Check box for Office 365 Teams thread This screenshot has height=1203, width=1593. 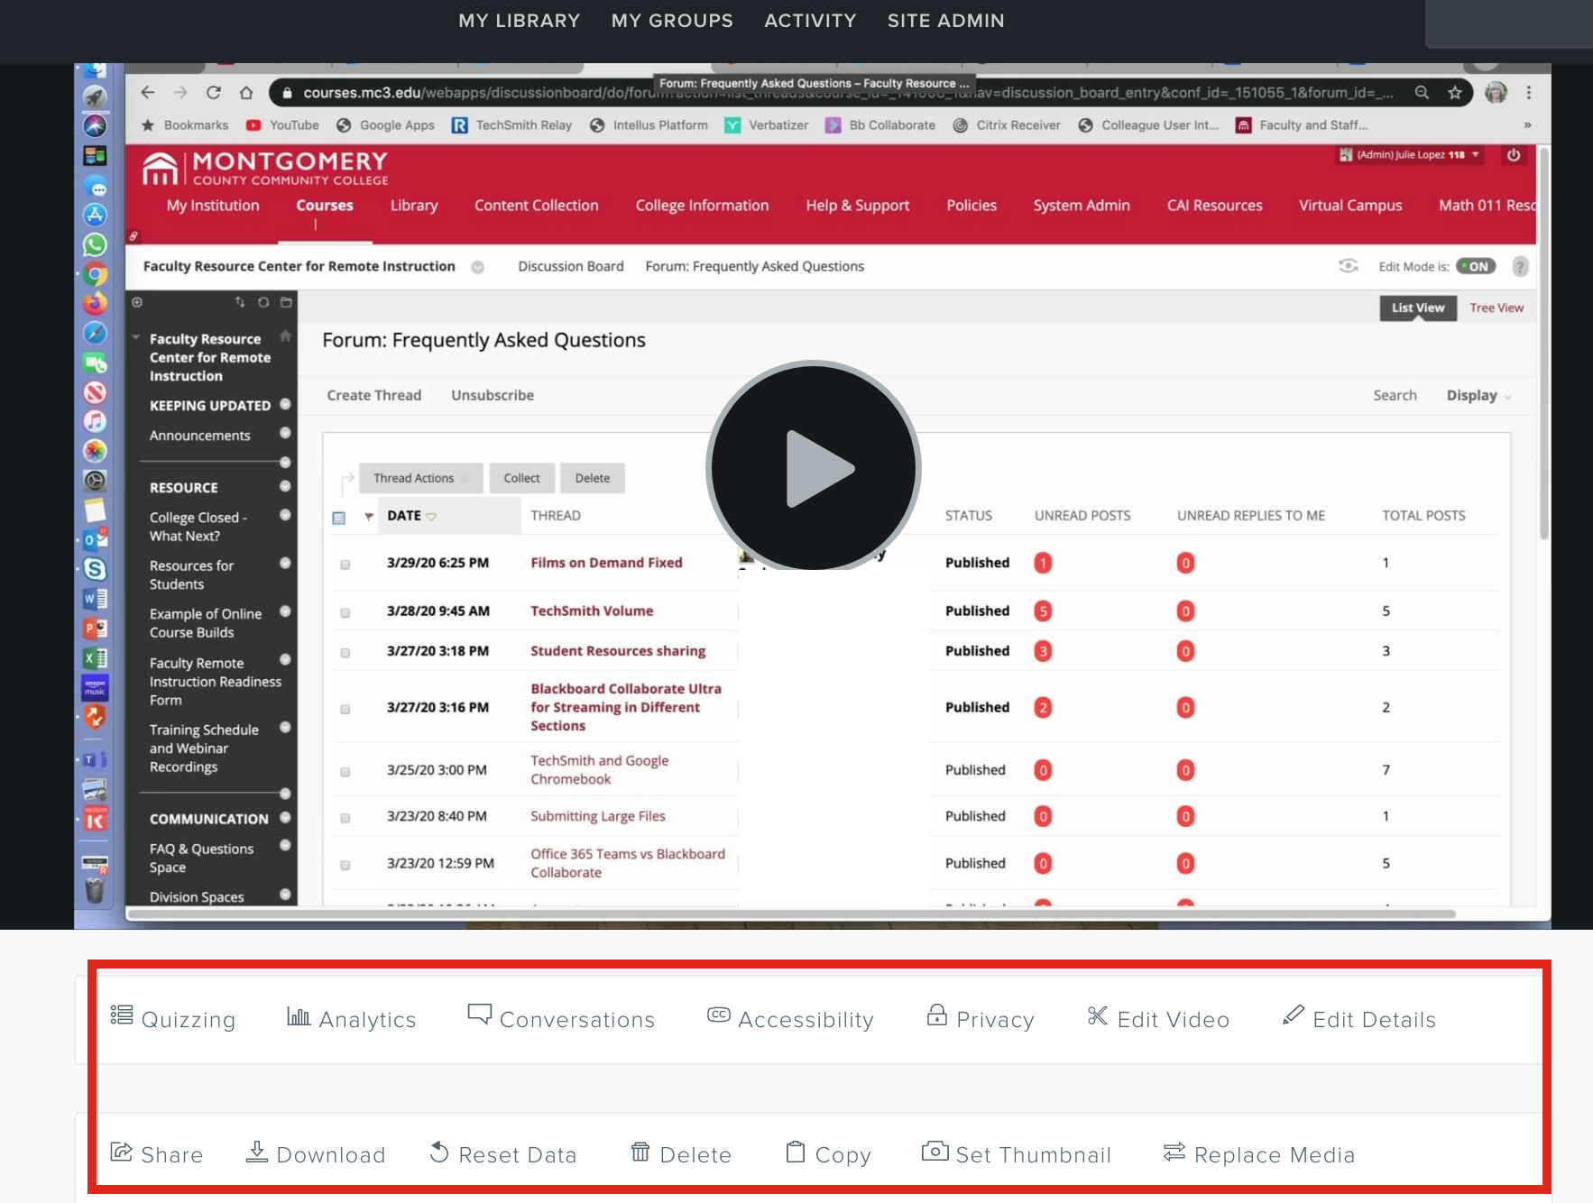345,865
